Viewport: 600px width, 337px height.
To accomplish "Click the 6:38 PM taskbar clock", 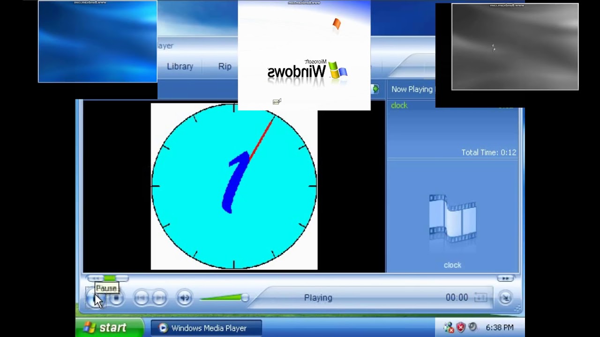I will [x=500, y=328].
